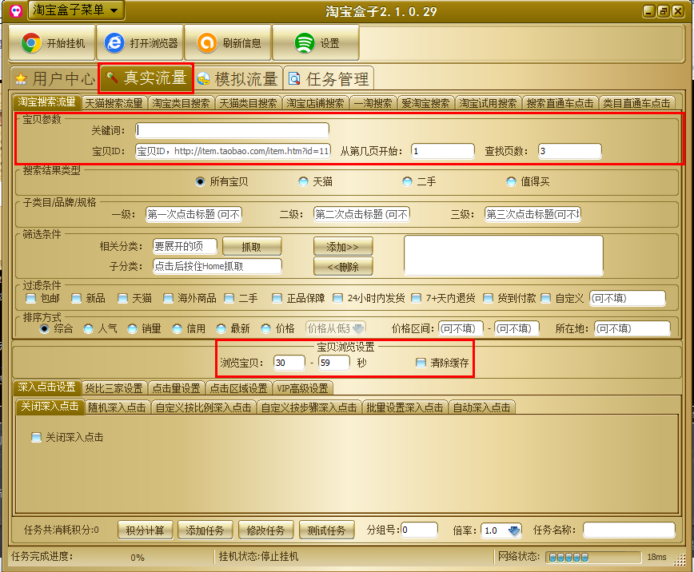Enable the 货到付款 checkbox
The image size is (694, 572).
[x=488, y=298]
